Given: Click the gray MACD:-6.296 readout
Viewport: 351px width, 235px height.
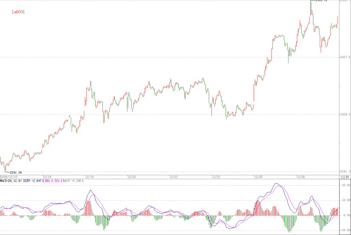Looking at the screenshot, I should tap(72, 181).
